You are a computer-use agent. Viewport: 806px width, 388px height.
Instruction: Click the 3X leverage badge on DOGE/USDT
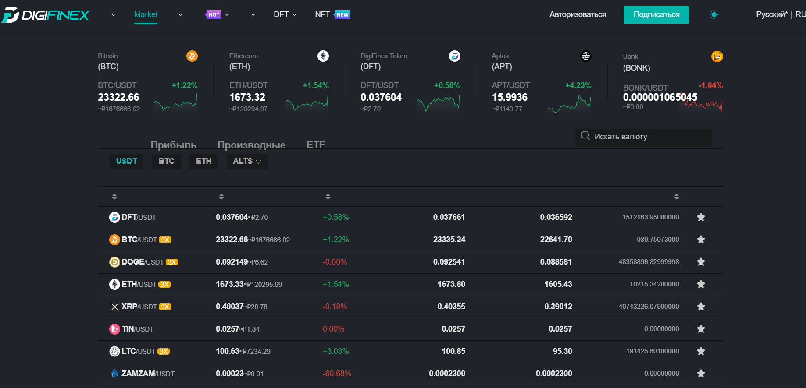171,262
